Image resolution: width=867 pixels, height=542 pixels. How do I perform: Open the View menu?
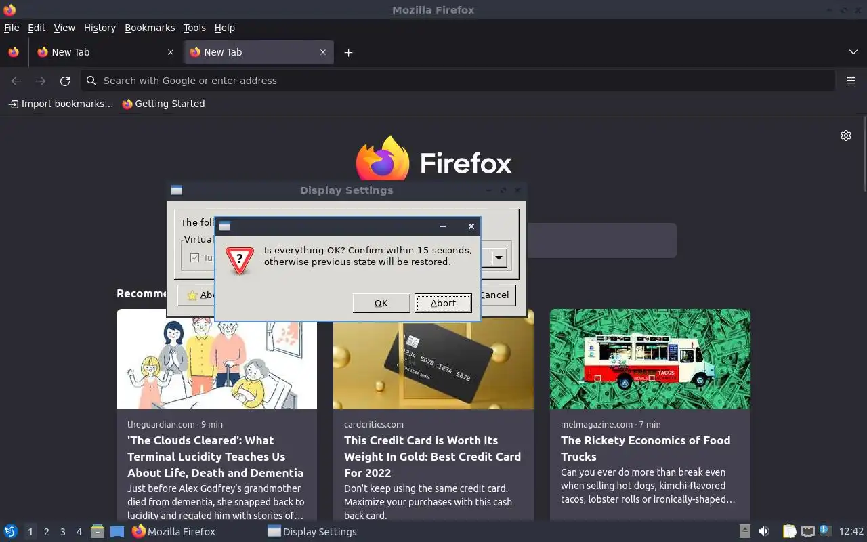pos(64,28)
